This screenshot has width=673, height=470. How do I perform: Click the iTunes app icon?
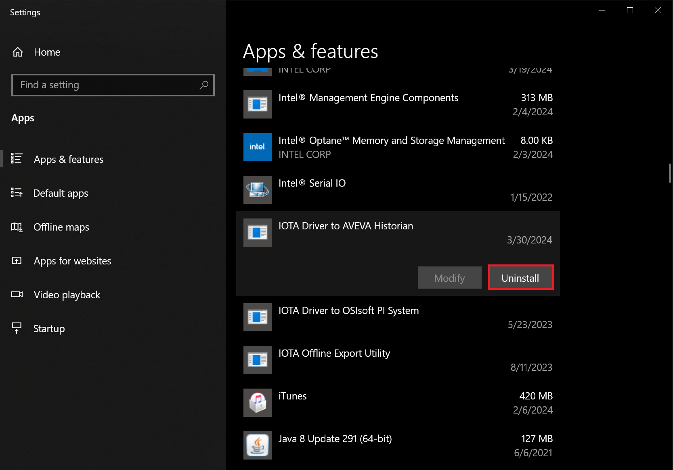coord(258,403)
